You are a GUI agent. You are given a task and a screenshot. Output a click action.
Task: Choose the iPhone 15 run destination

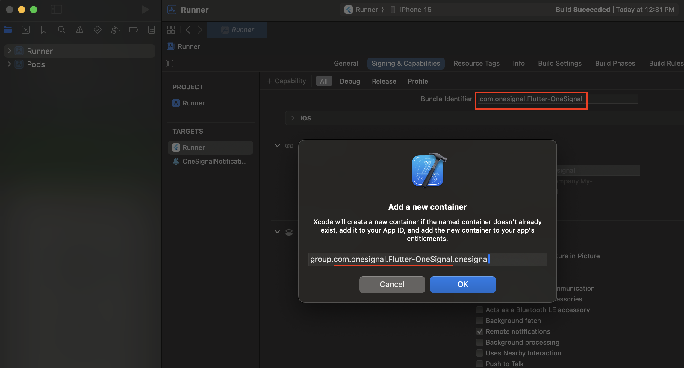411,10
